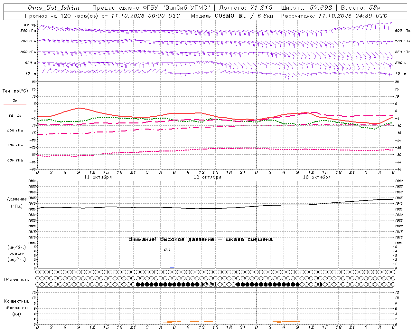This screenshot has height=330, width=412.
Task: Click the 500 м wind level label on left
Action: pos(31,63)
